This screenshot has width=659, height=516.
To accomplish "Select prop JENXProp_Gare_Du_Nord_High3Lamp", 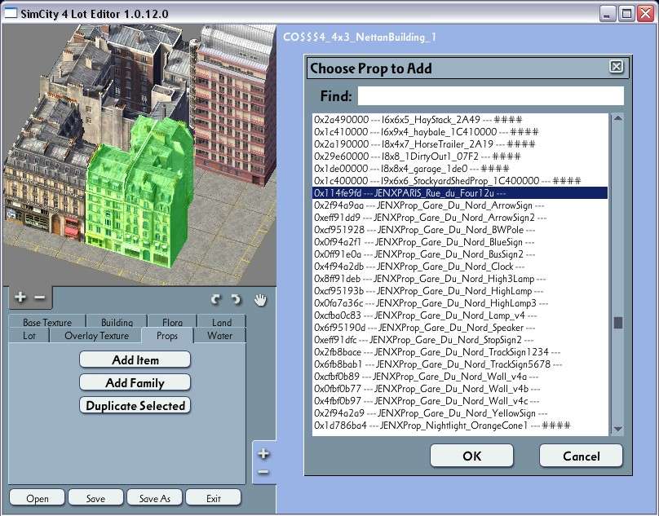I will click(460, 279).
